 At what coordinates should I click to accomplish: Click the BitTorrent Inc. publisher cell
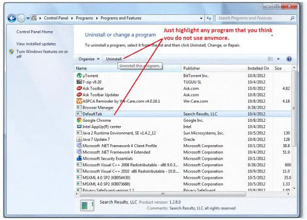[196, 76]
